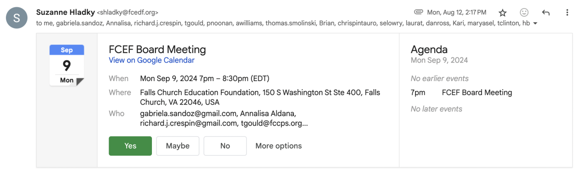Star this email message
The height and width of the screenshot is (181, 577).
pyautogui.click(x=503, y=13)
